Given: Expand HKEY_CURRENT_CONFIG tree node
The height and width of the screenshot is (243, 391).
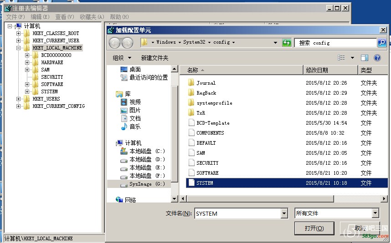Looking at the screenshot, I should click(x=18, y=106).
